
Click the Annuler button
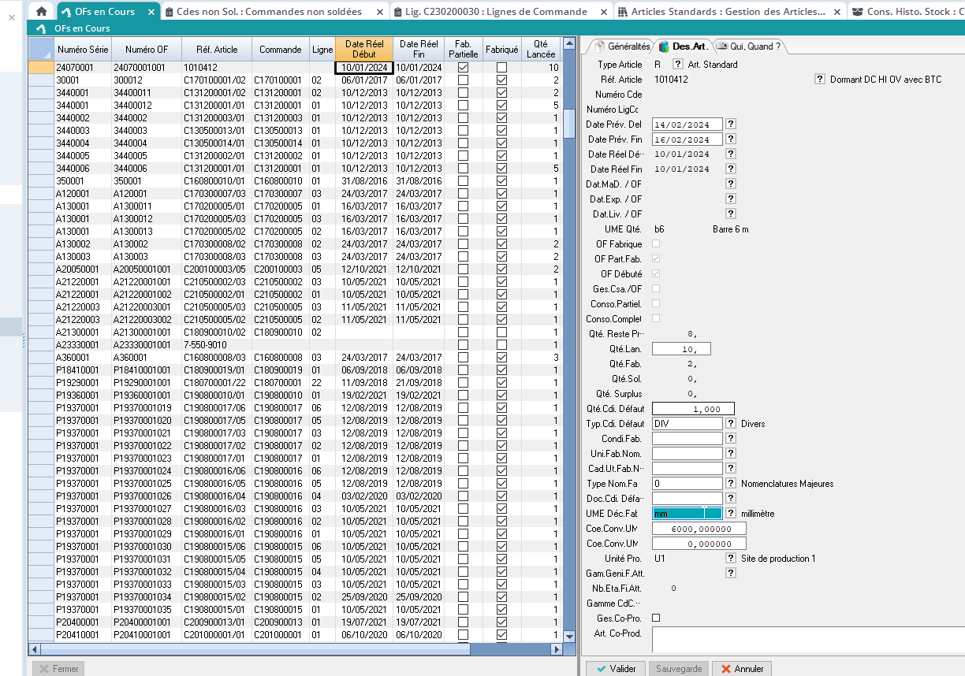(742, 669)
